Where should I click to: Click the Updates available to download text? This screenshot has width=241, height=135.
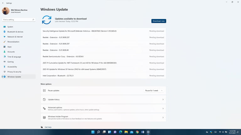71,19
